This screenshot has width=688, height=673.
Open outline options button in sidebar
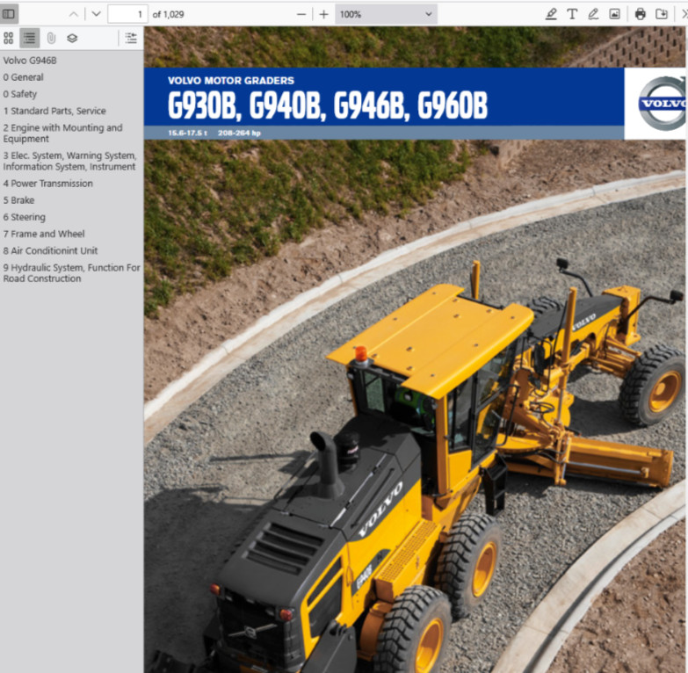(x=131, y=38)
